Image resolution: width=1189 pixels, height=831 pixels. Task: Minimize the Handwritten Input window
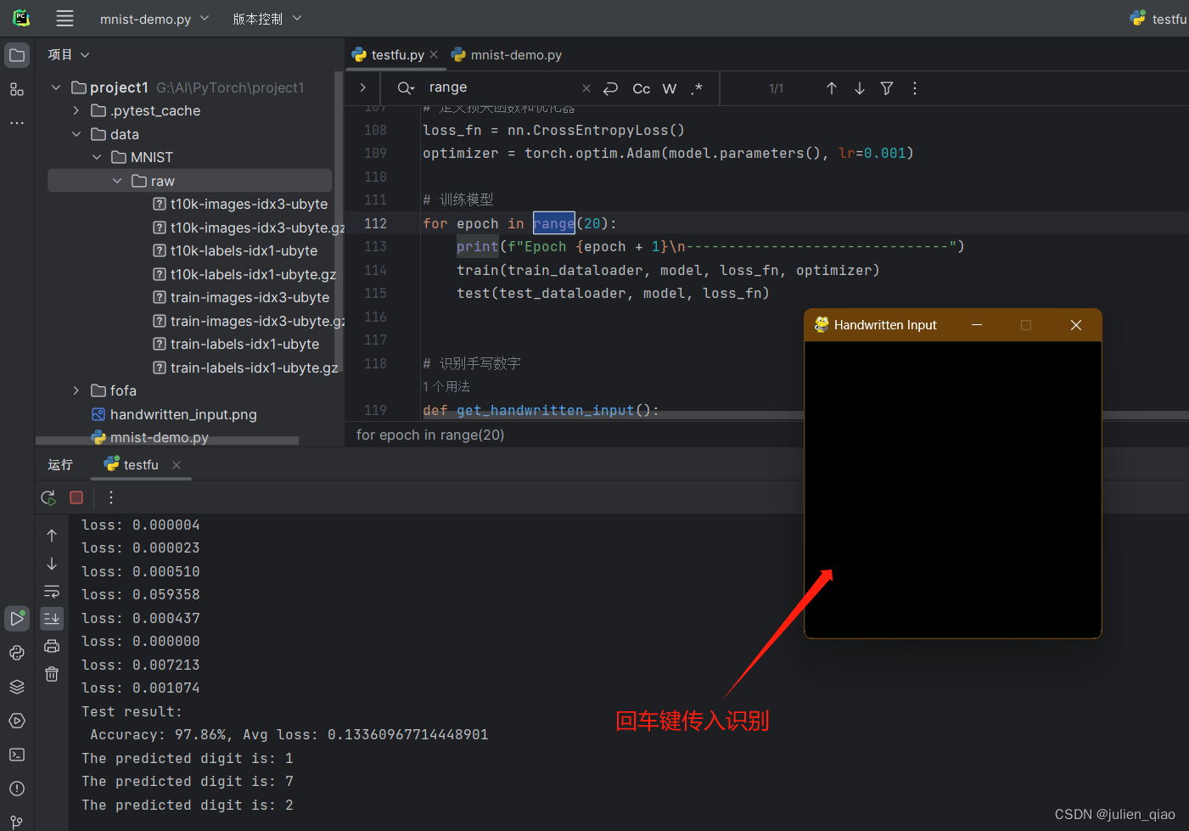coord(977,325)
